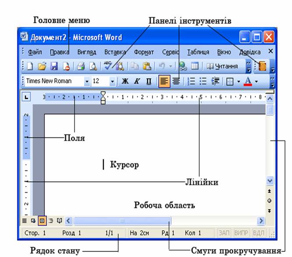
Task: Click vertical scrollbar down arrow
Action: pyautogui.click(x=270, y=181)
